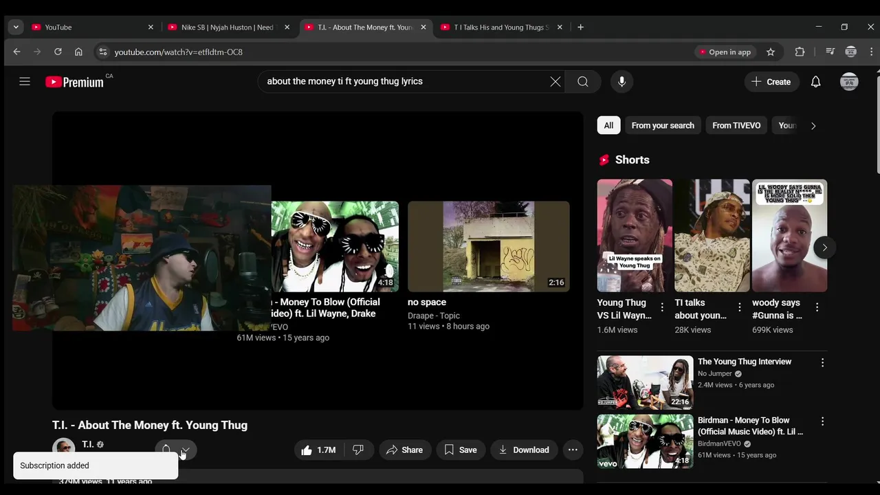Switch to Nike SB Nyjah Huston tab
The image size is (880, 495).
[x=228, y=27]
